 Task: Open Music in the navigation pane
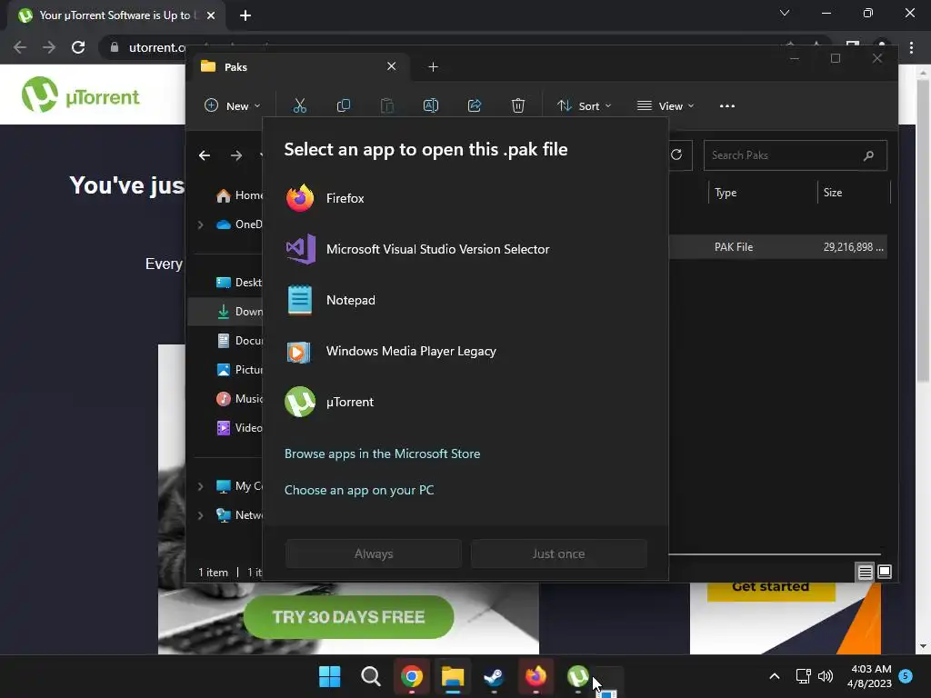(x=239, y=399)
